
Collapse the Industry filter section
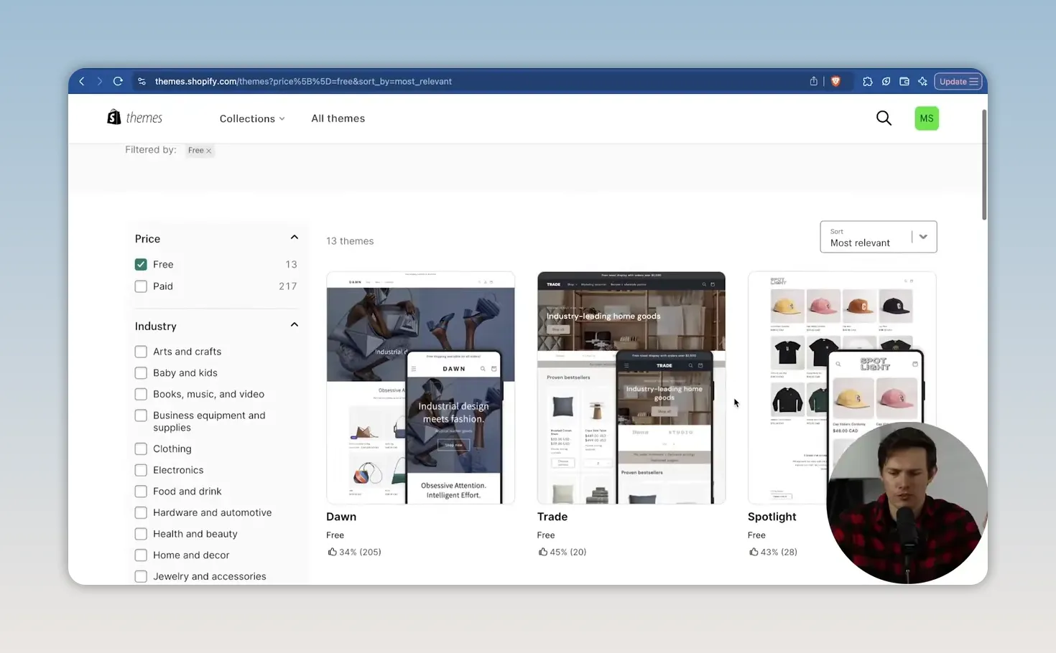pos(294,325)
